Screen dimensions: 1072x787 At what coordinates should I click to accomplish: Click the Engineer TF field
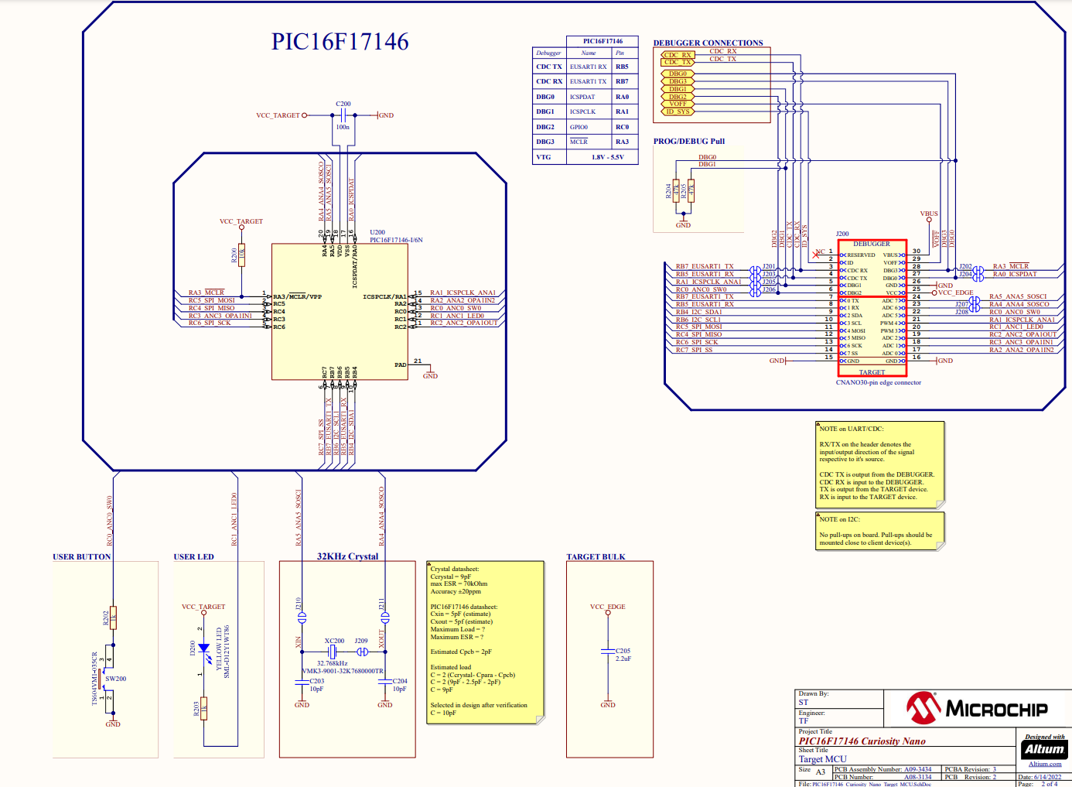point(839,717)
